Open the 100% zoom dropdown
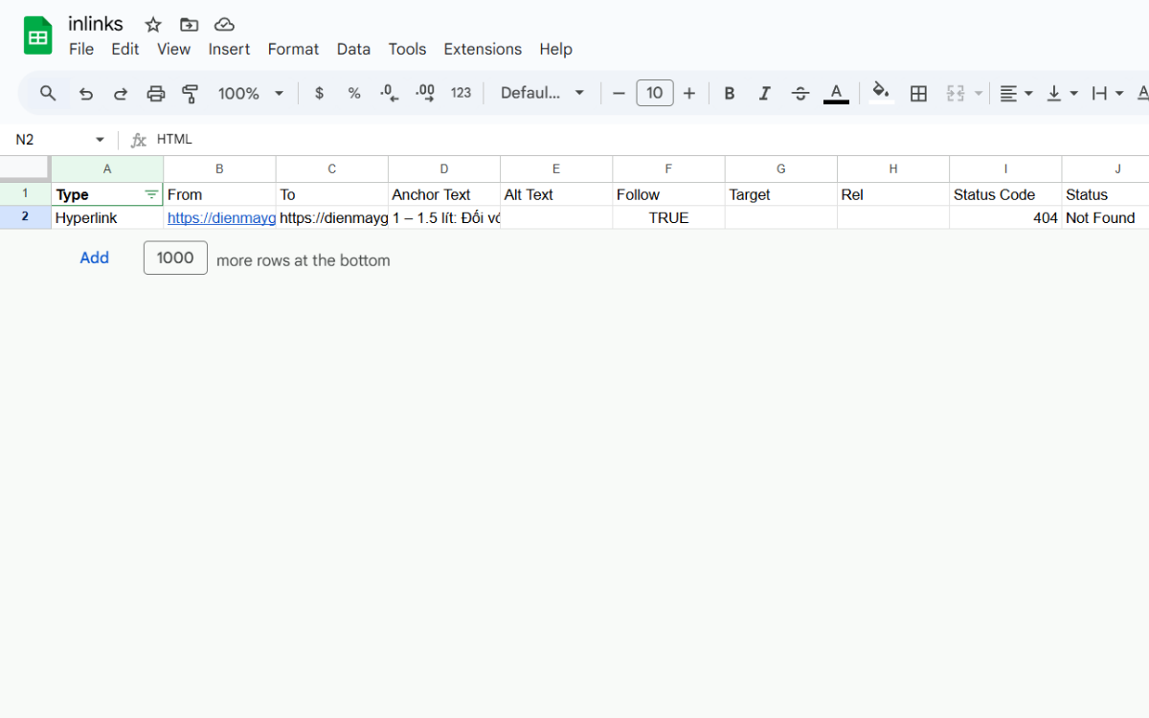The image size is (1149, 718). tap(251, 93)
